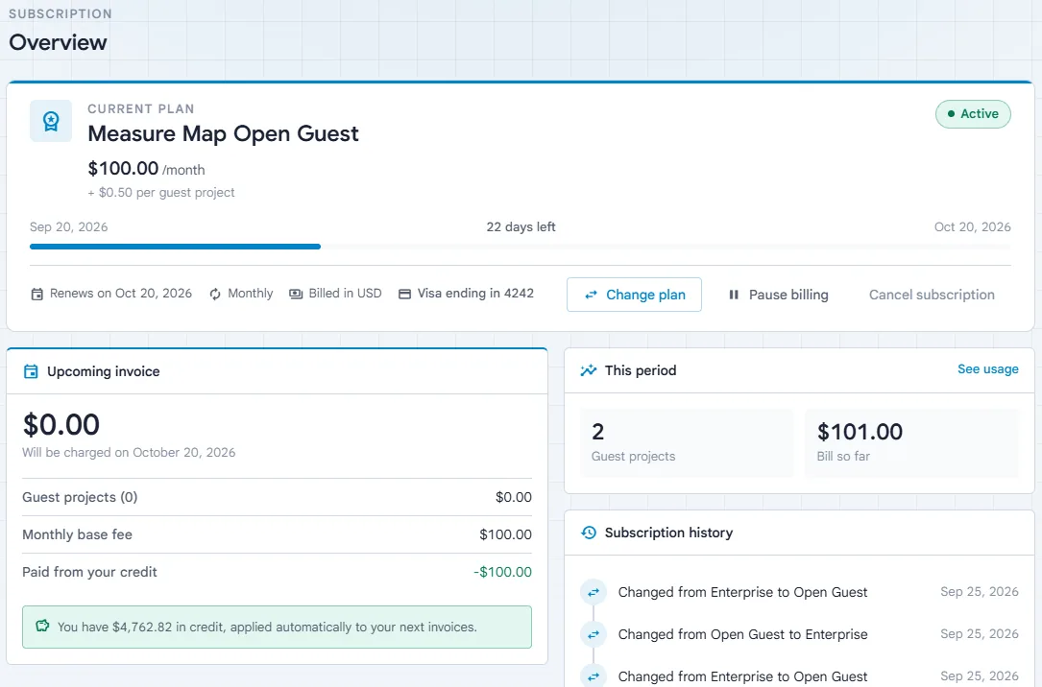Click Cancel subscription
Image resolution: width=1042 pixels, height=687 pixels.
(932, 295)
